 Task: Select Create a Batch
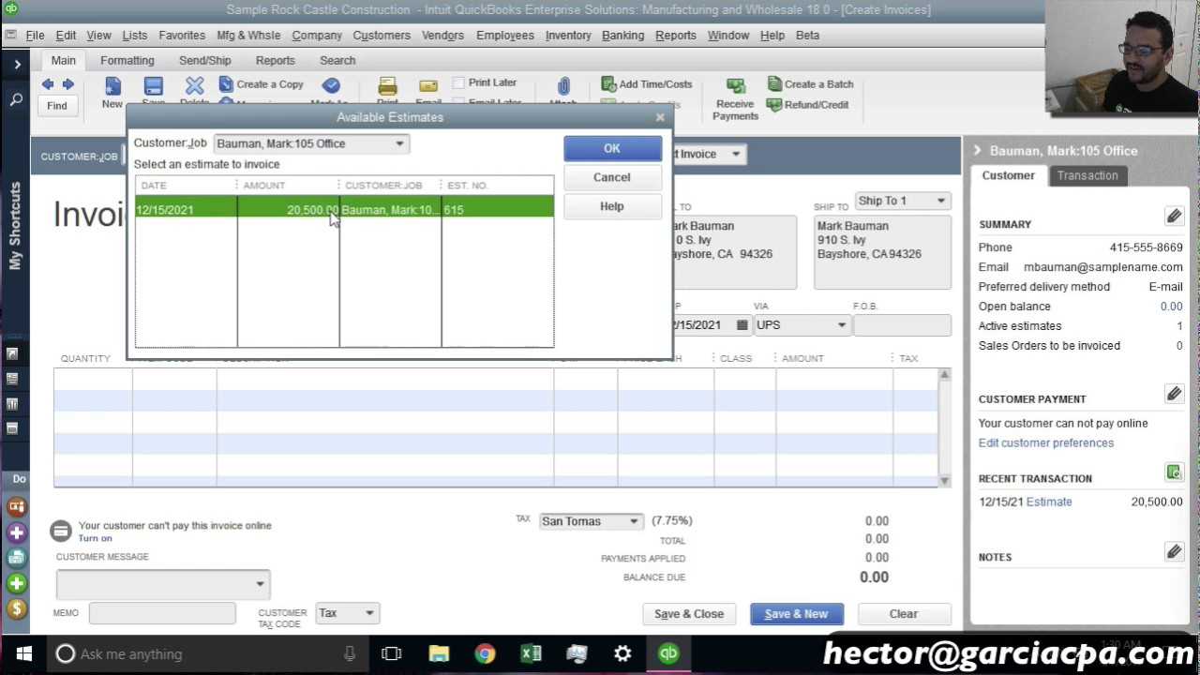(x=810, y=84)
